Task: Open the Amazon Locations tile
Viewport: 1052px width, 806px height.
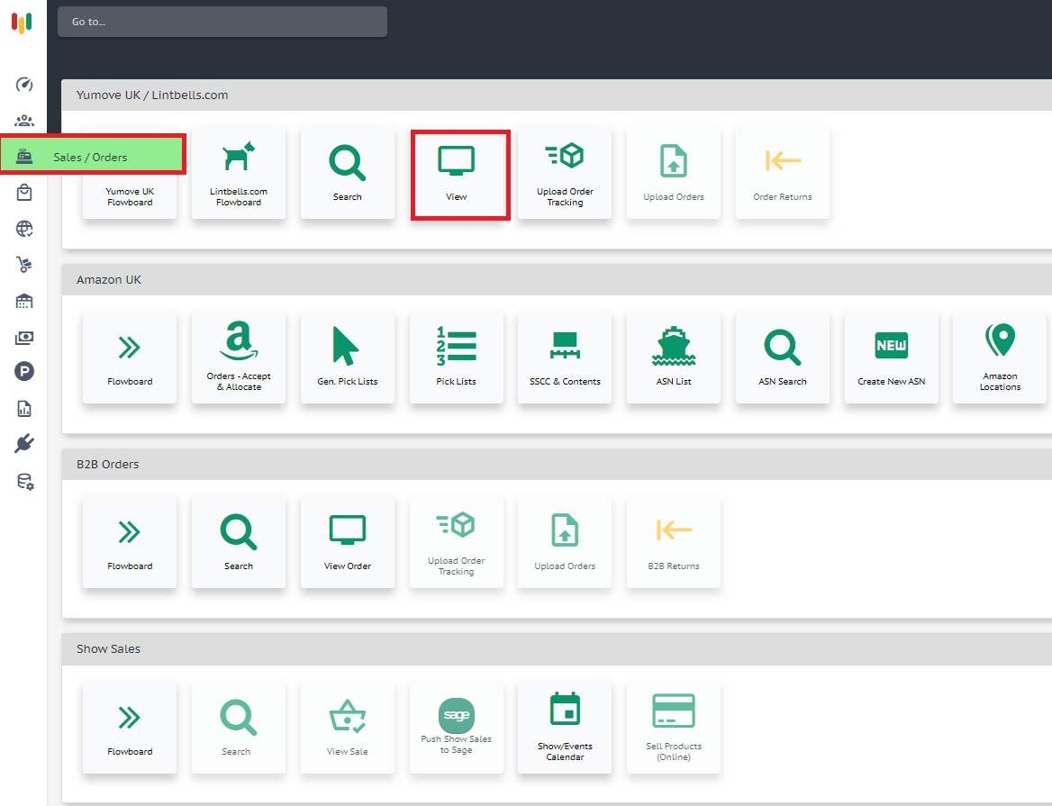Action: (x=1000, y=358)
